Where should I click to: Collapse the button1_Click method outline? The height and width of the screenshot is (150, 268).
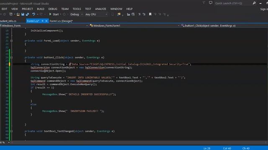click(x=11, y=57)
